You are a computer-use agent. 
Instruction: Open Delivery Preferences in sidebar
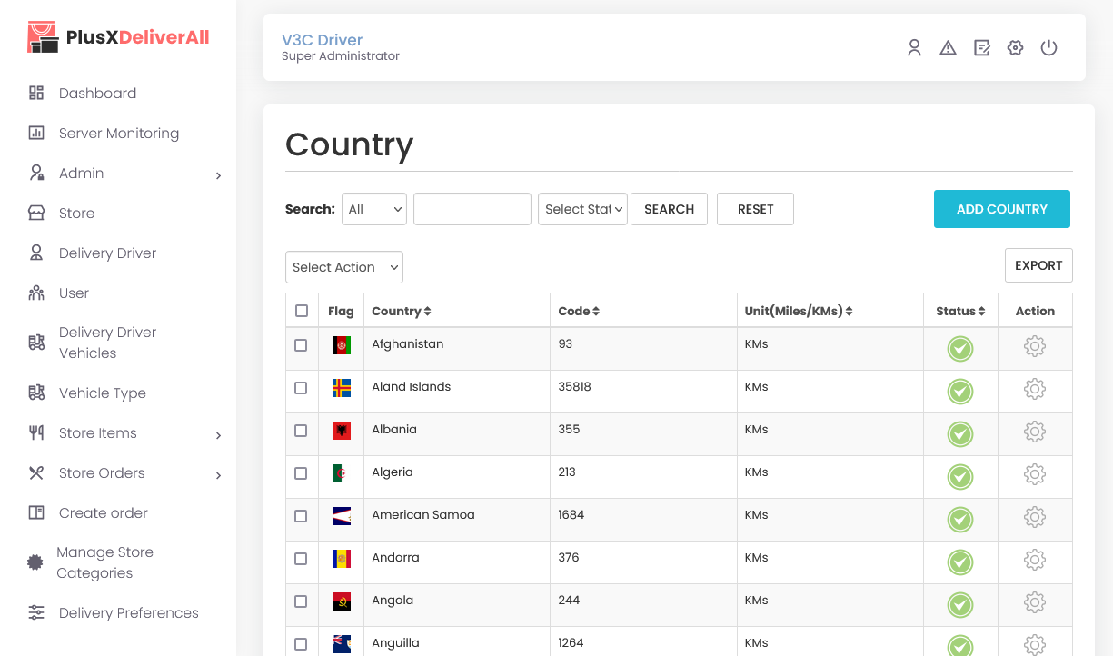pyautogui.click(x=128, y=612)
